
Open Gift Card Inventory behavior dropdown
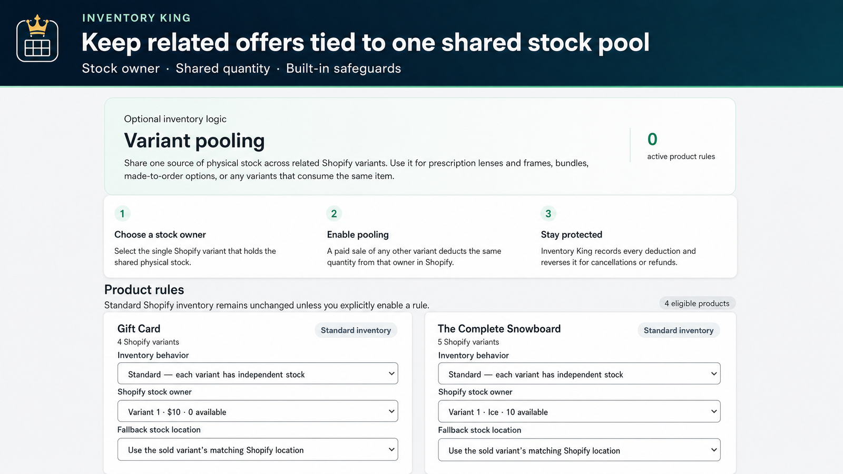coord(258,374)
